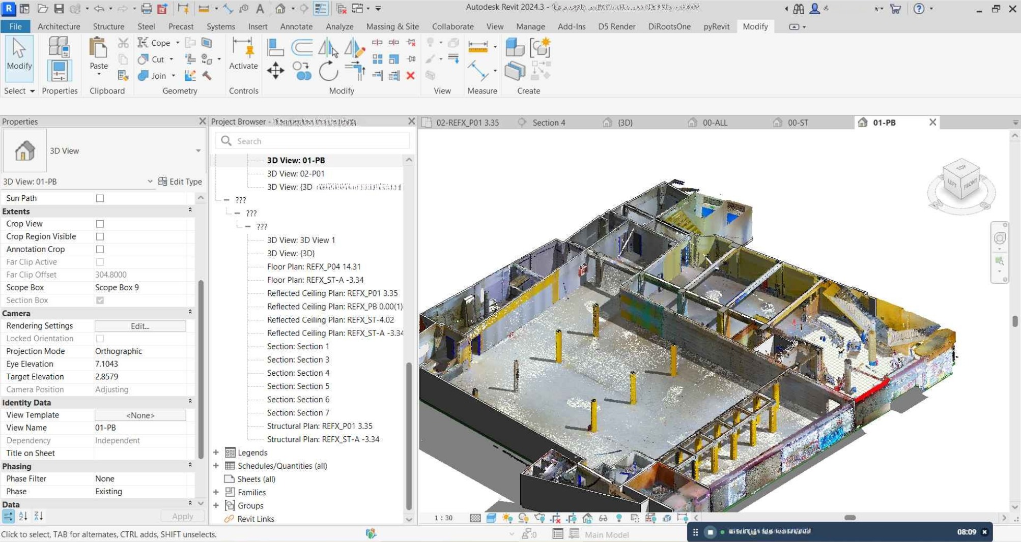Click the ViewCube in the 3D view

[x=961, y=179]
